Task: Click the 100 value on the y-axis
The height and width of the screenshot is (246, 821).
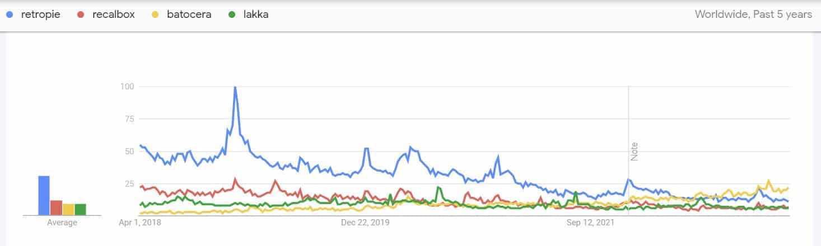Action: click(x=127, y=87)
